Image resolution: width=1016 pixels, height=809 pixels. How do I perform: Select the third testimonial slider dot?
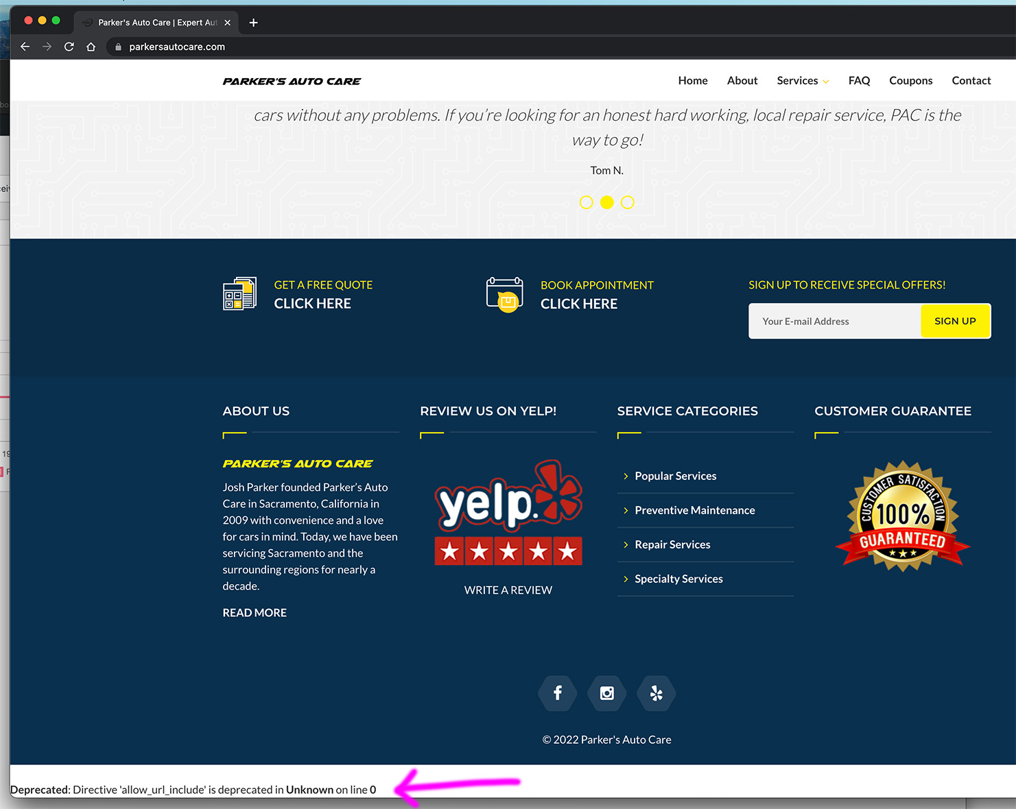click(628, 202)
